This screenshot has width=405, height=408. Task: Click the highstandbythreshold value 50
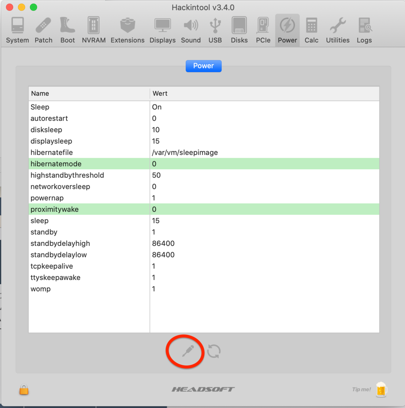(x=156, y=175)
